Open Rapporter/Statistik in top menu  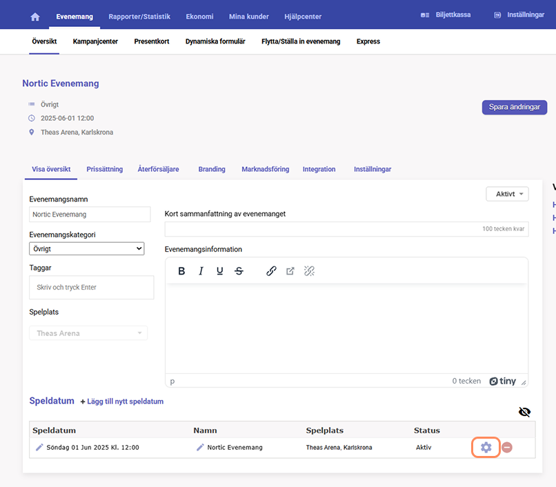click(x=139, y=17)
